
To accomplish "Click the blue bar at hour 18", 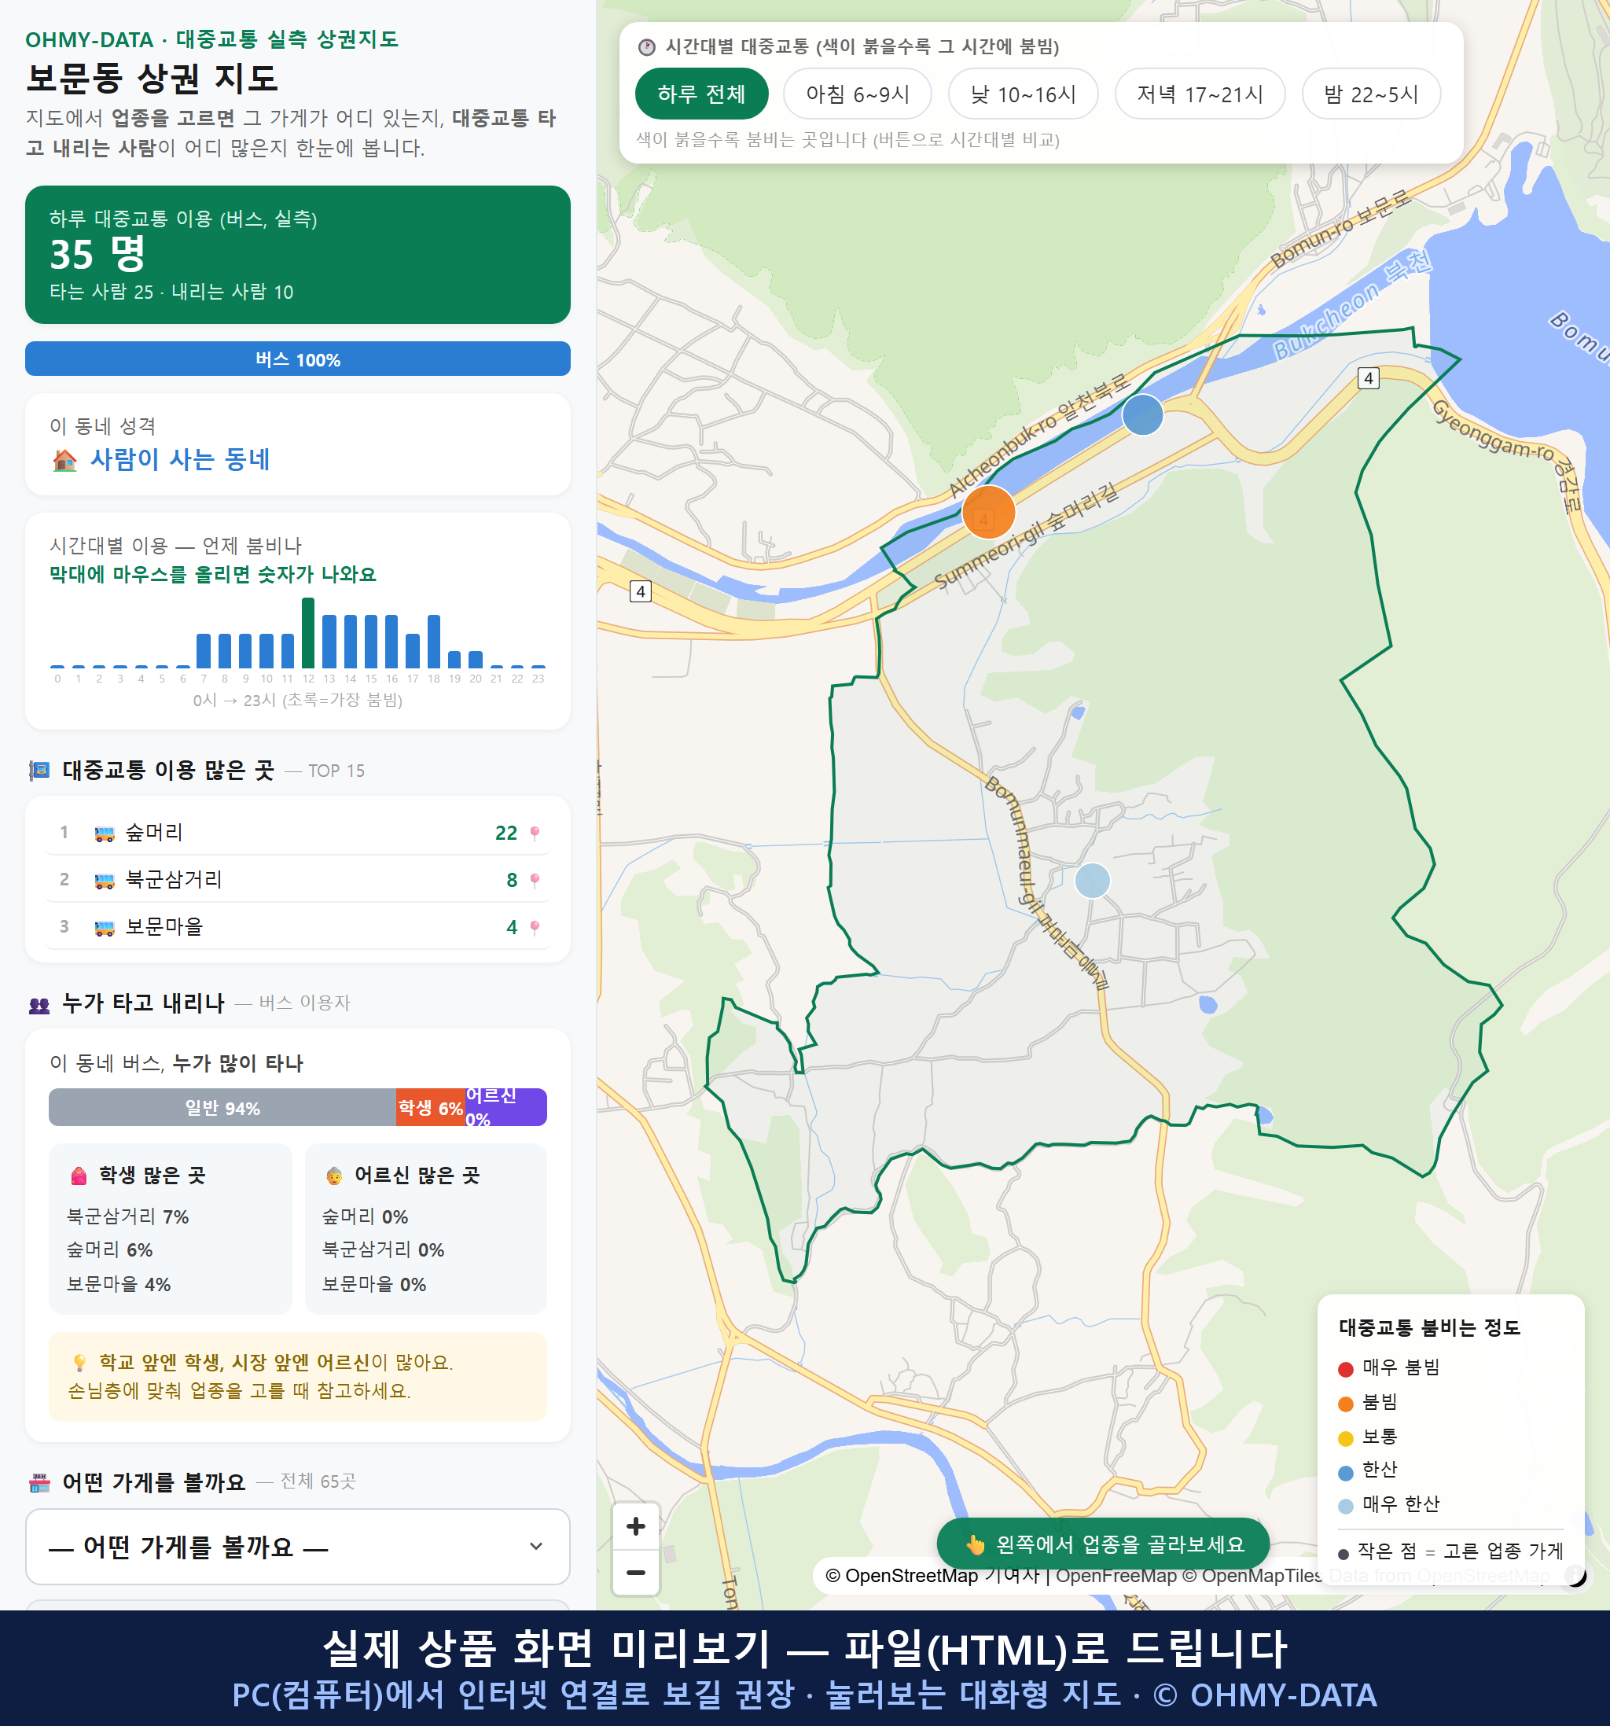I will point(434,641).
